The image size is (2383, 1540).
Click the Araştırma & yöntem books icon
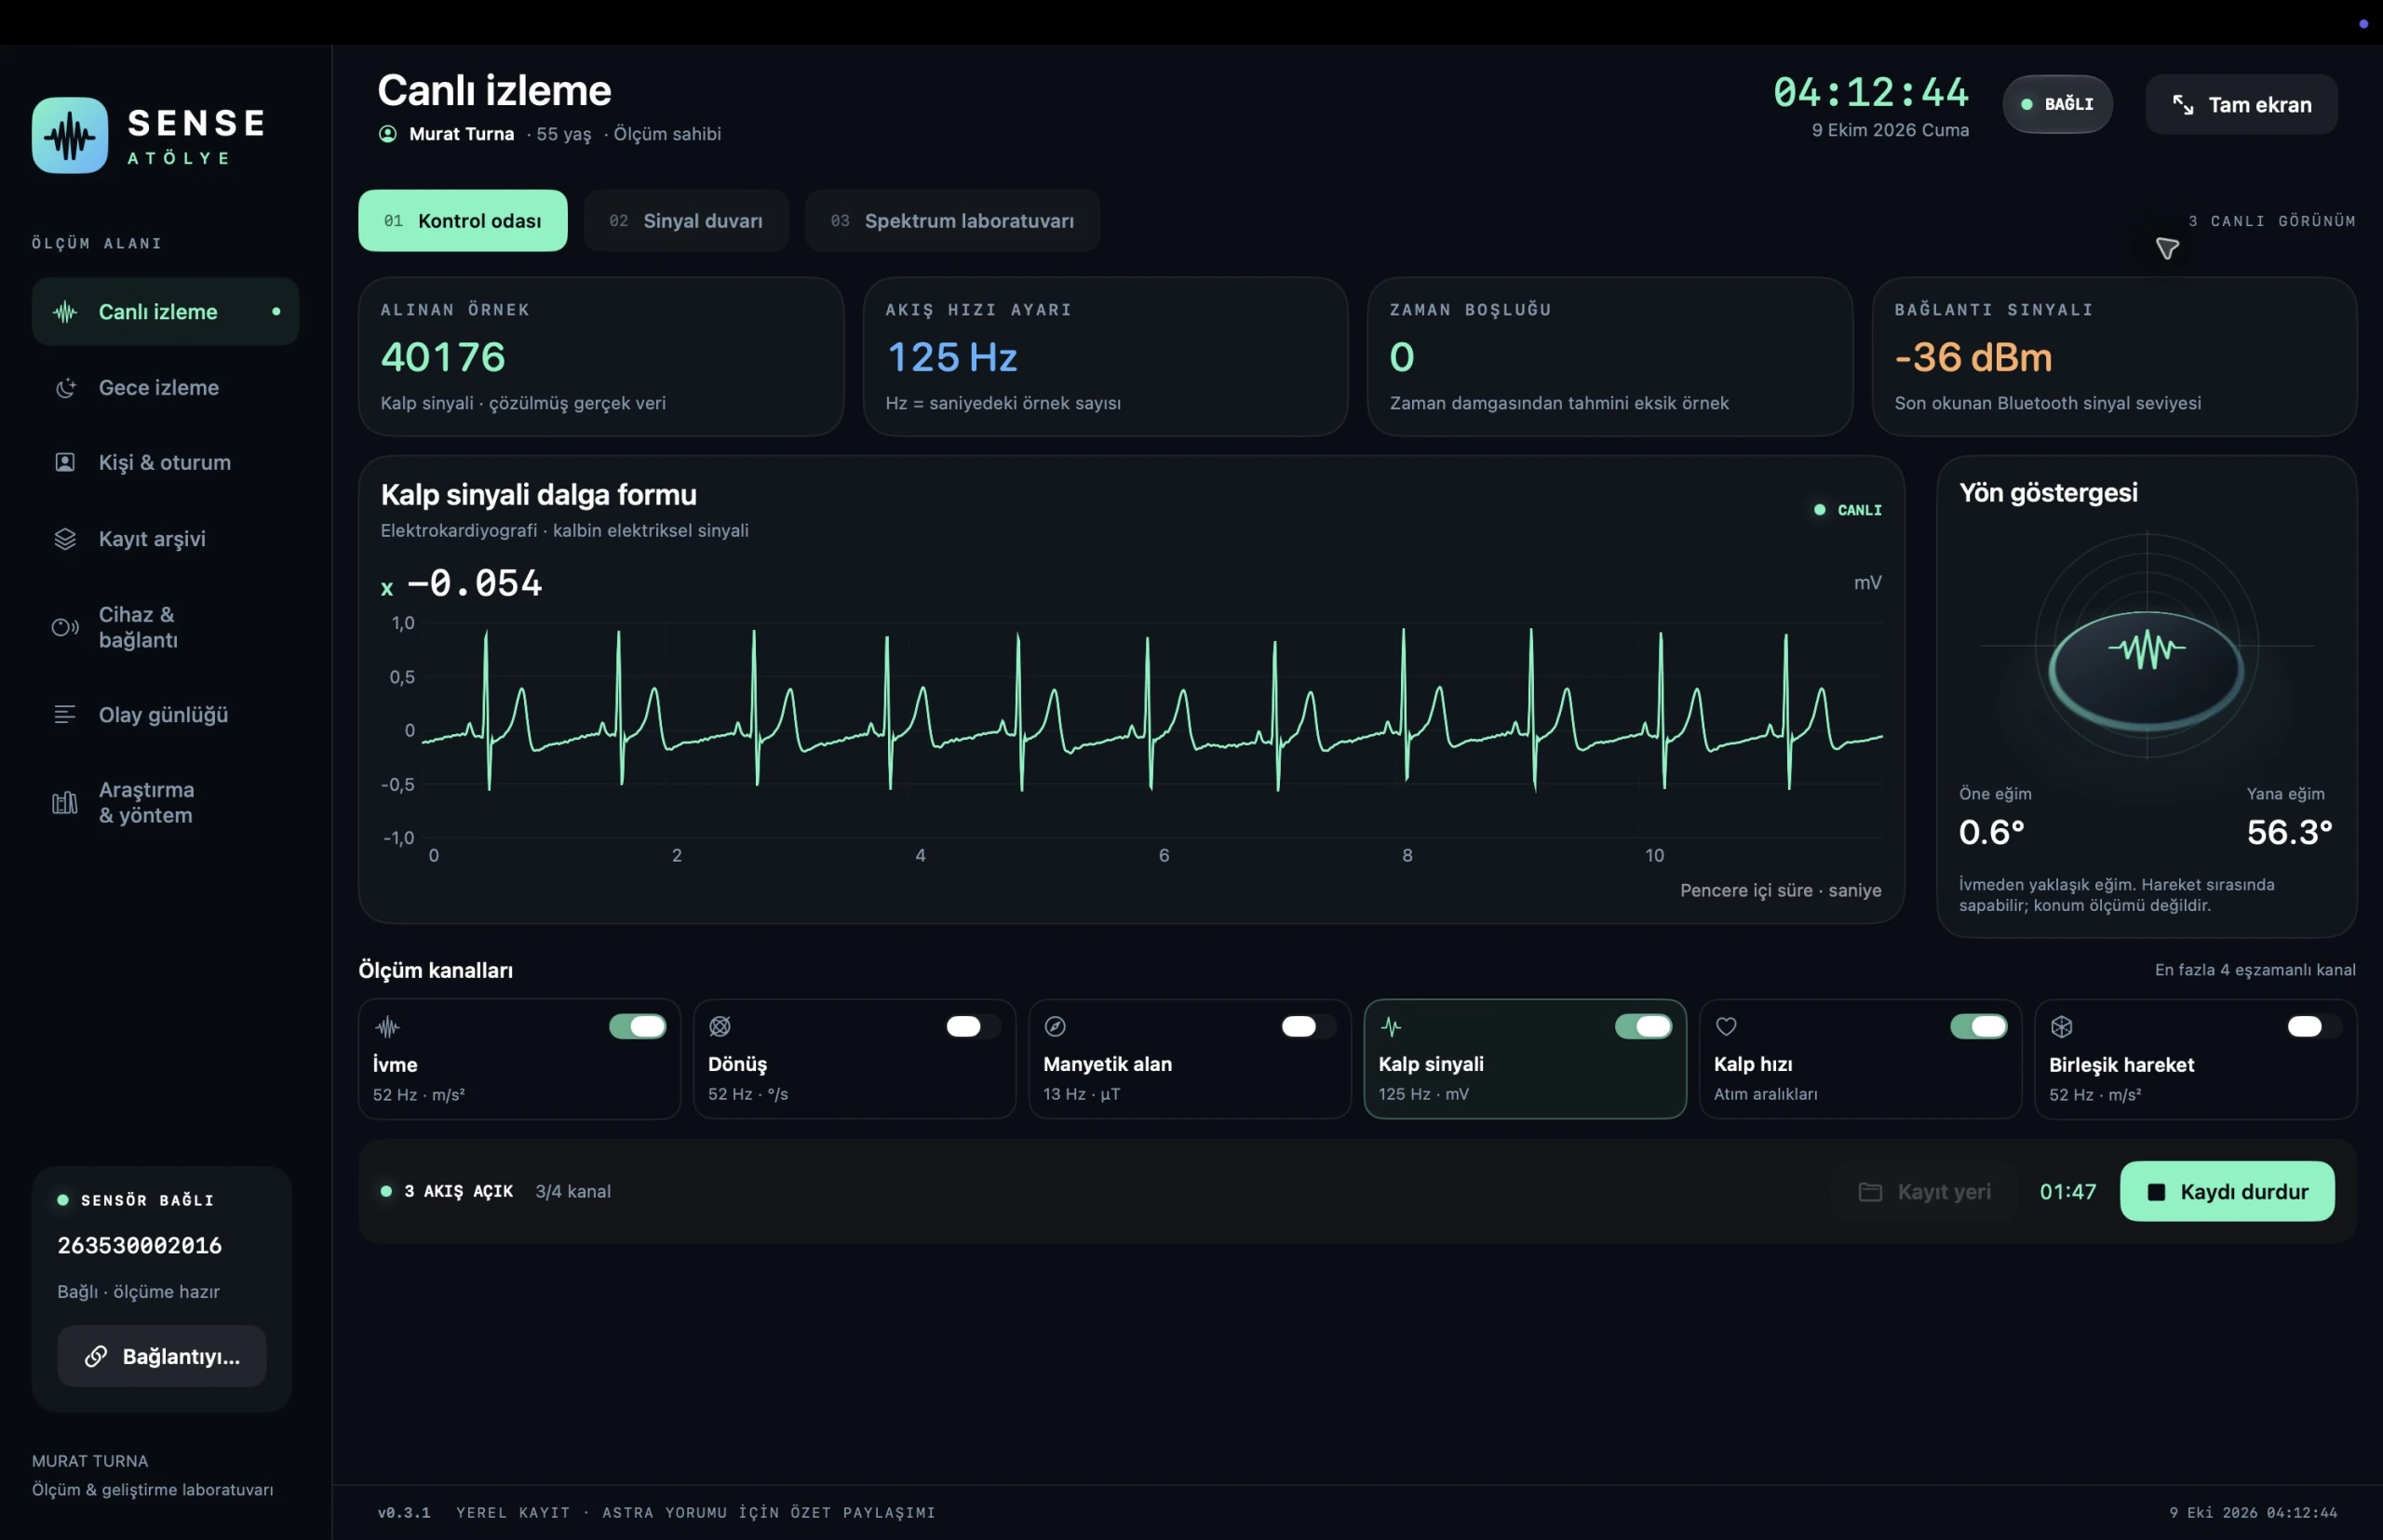click(65, 803)
